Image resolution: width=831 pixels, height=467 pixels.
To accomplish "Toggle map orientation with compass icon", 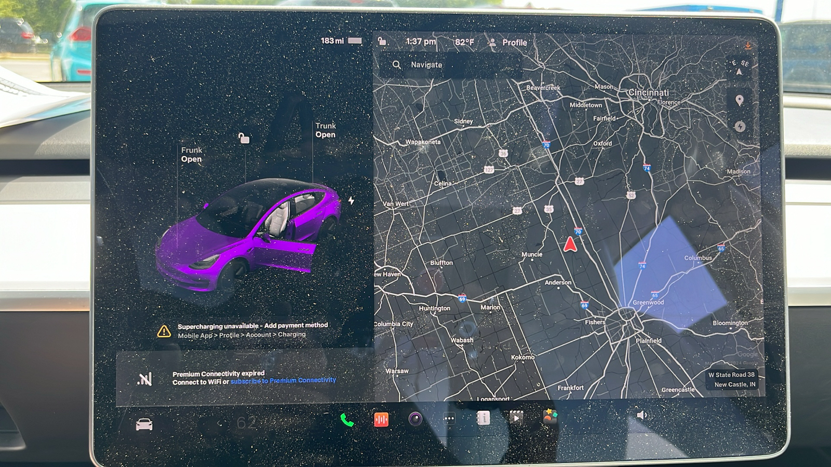I will tap(740, 67).
